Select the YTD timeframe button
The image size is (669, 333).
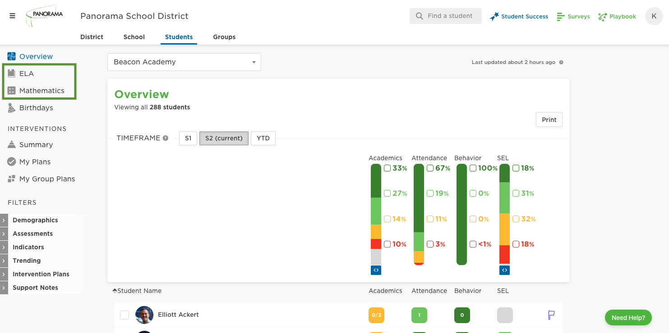click(263, 138)
